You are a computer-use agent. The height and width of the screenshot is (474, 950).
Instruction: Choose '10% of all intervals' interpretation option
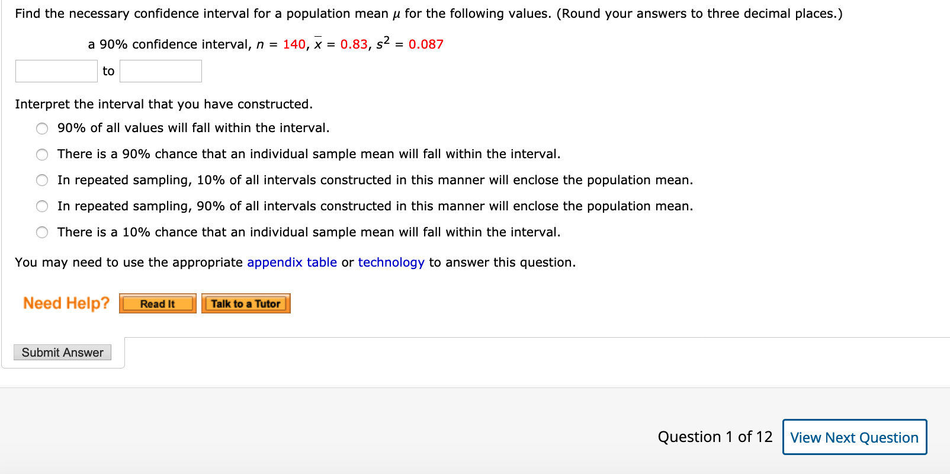(x=41, y=180)
